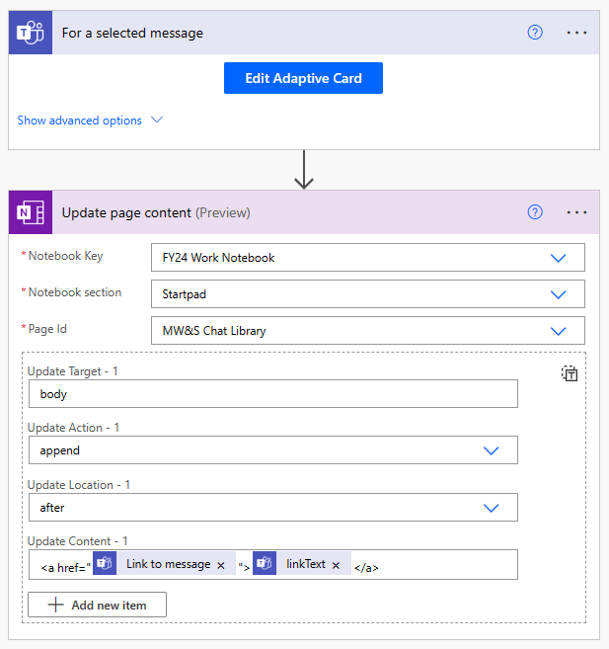609x649 pixels.
Task: Open help for Update page content
Action: point(535,212)
